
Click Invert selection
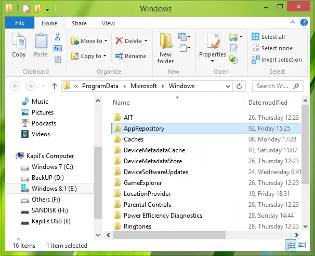[277, 60]
